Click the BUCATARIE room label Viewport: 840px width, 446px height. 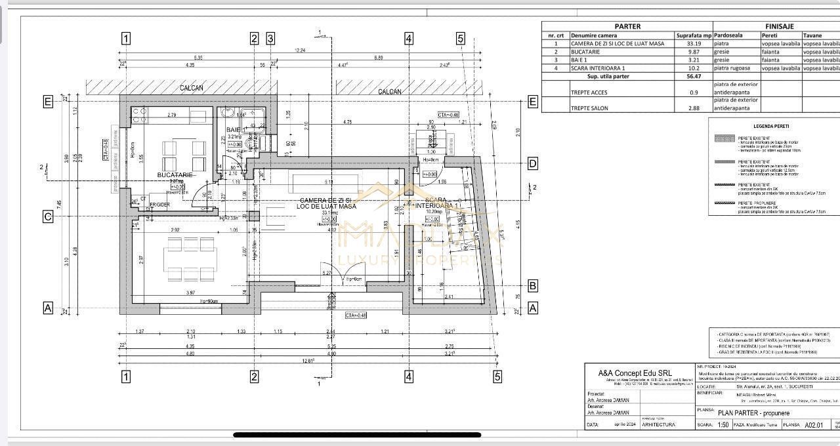[x=175, y=175]
